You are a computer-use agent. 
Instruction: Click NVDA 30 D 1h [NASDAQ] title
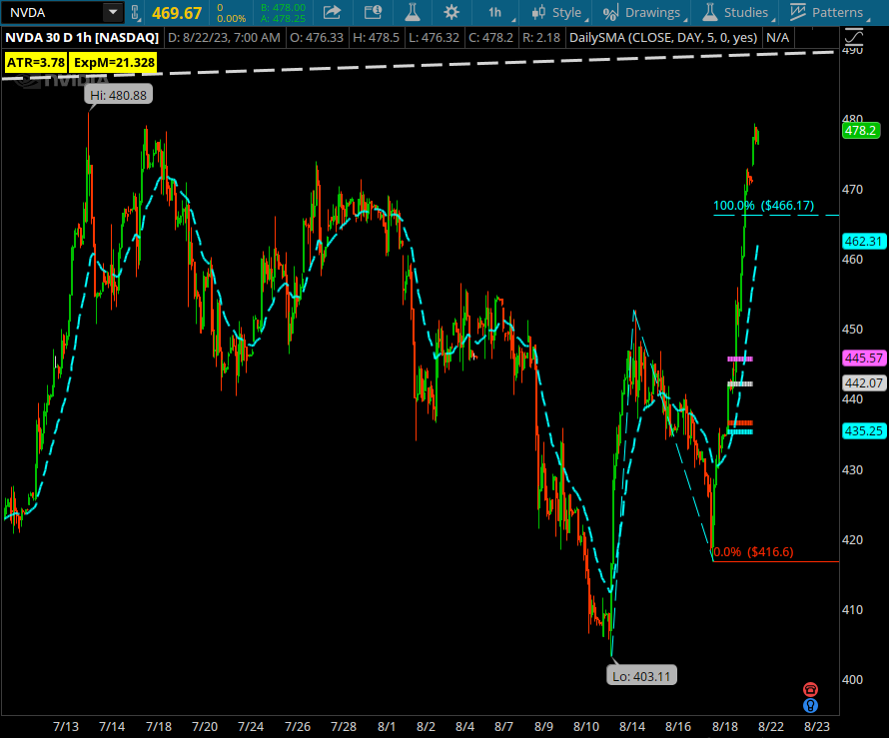point(82,38)
